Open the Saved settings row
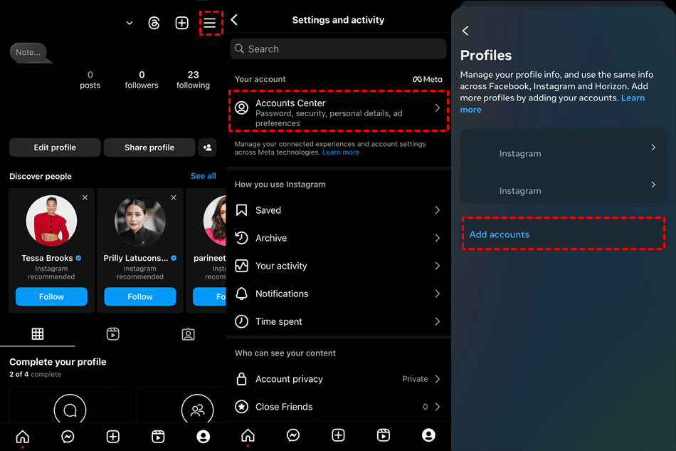The width and height of the screenshot is (676, 451). click(x=339, y=210)
